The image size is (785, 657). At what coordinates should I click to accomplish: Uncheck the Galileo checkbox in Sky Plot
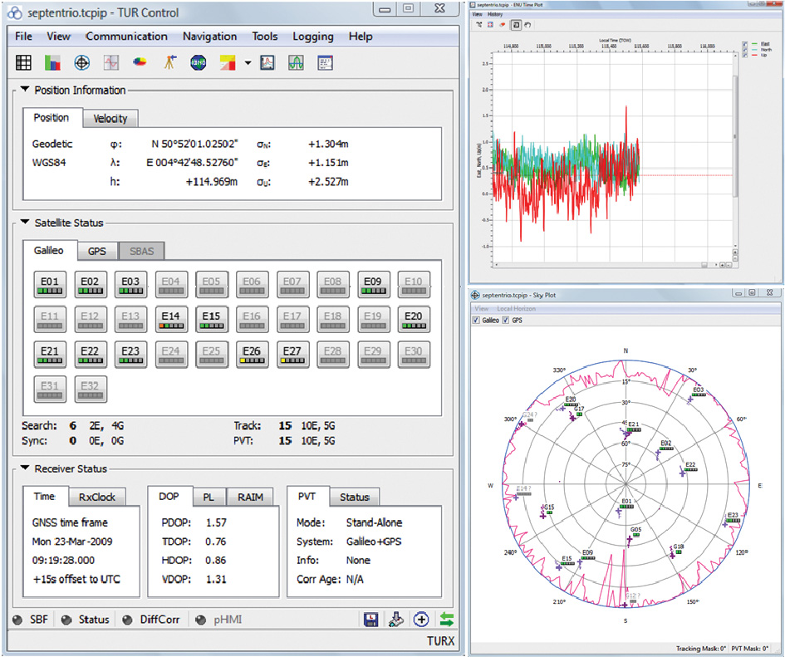tap(477, 321)
